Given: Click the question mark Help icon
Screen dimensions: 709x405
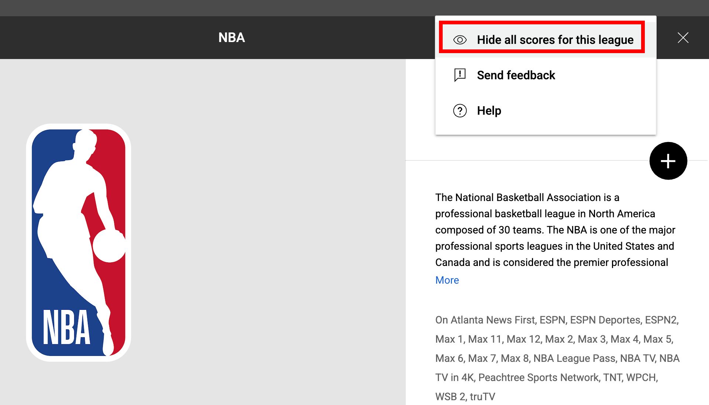Looking at the screenshot, I should click(460, 111).
